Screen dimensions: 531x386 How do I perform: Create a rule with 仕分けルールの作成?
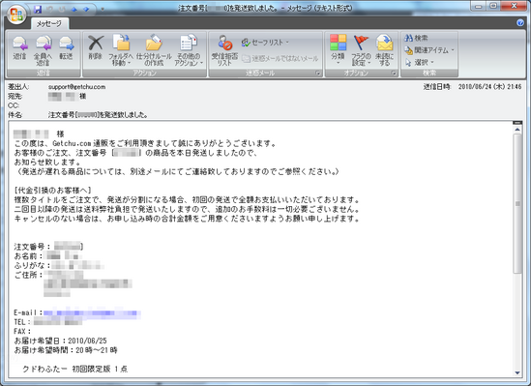154,50
